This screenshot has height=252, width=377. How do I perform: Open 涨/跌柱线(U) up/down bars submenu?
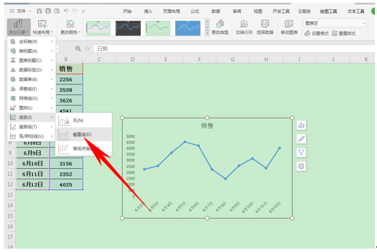(32, 136)
